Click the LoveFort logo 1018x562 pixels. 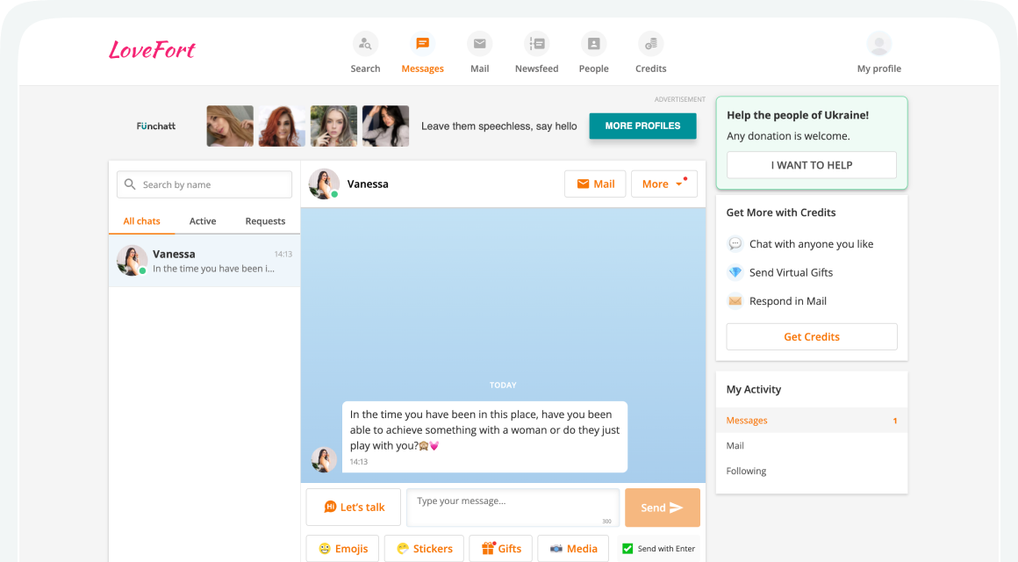(152, 50)
